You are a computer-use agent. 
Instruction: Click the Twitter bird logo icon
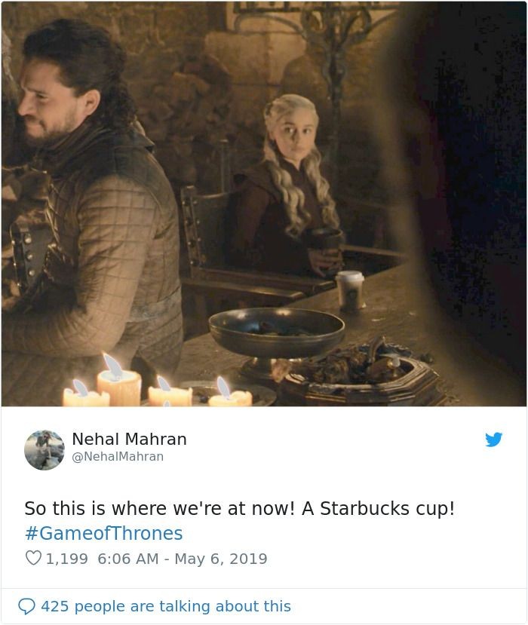(493, 440)
